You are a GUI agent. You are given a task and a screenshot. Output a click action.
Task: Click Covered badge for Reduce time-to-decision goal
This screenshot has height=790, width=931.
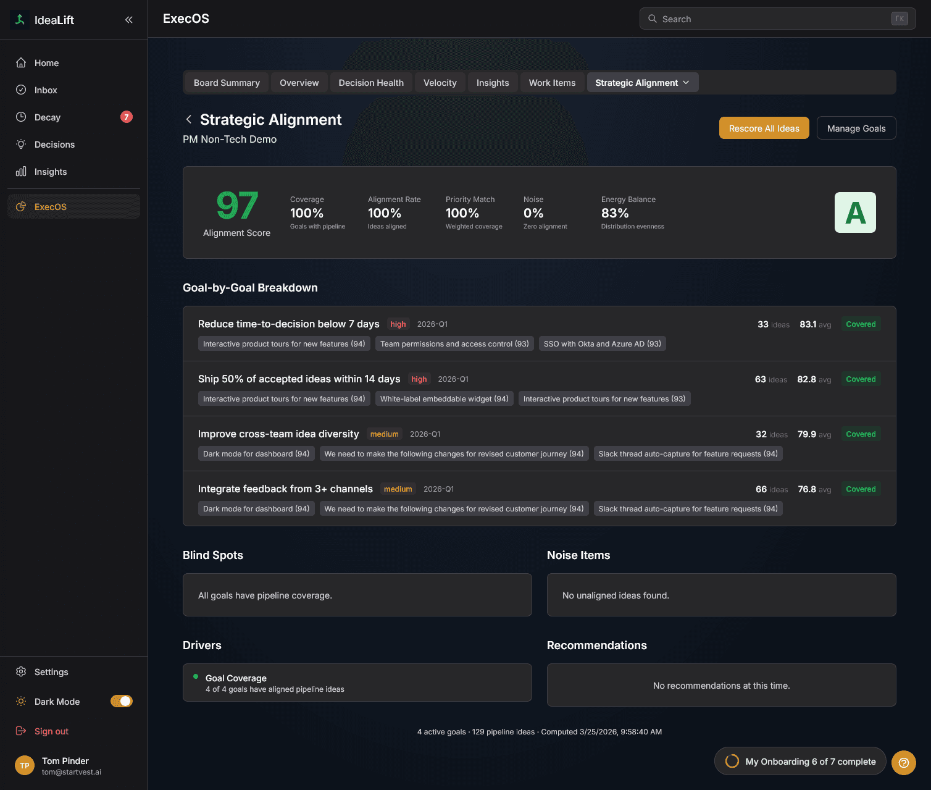[x=861, y=324]
